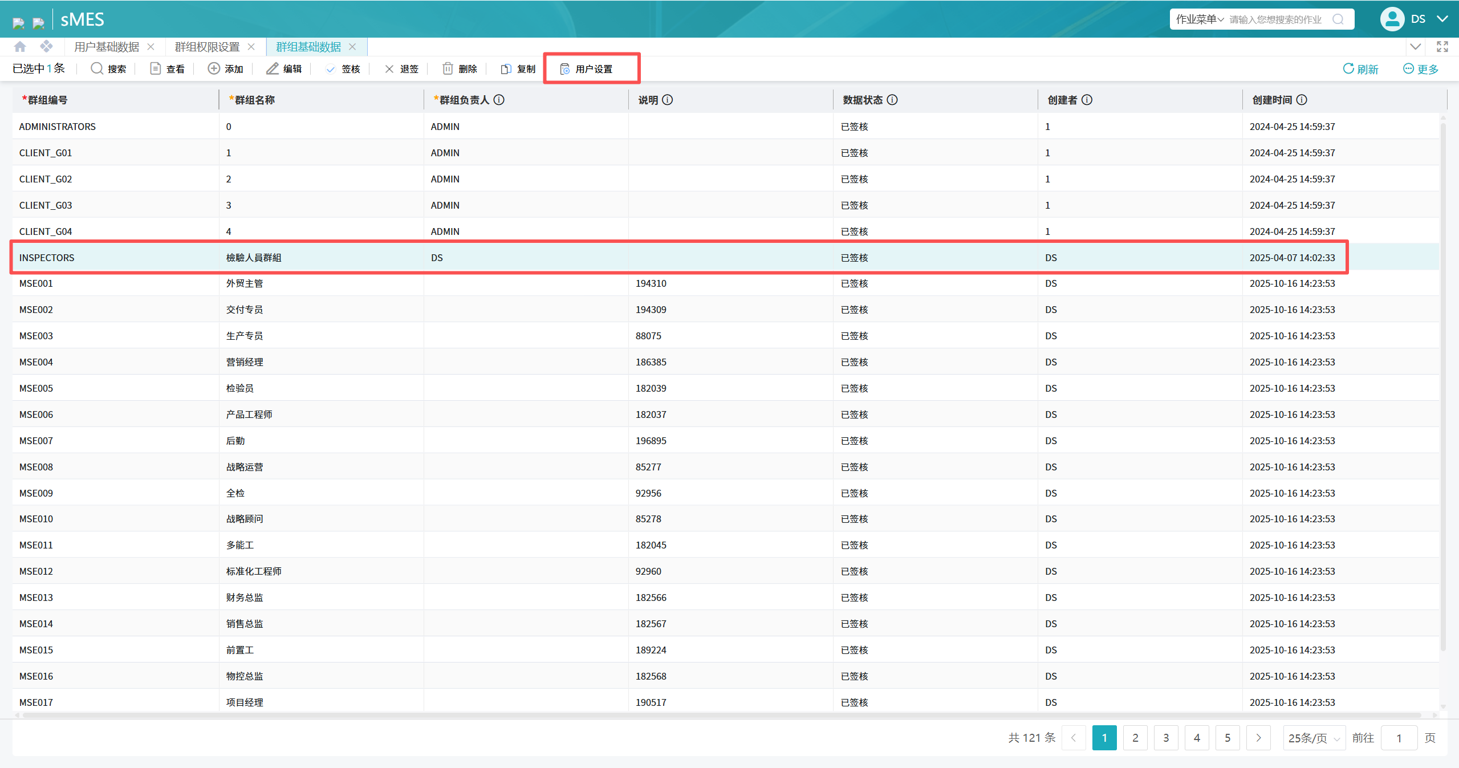The width and height of the screenshot is (1459, 768).
Task: Select the CLIENT_G02 row
Action: pos(726,179)
